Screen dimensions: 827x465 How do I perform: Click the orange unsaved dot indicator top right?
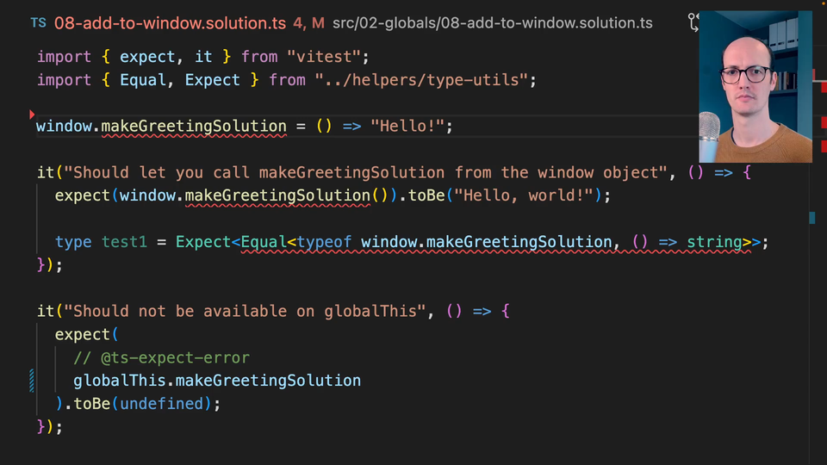pos(823,4)
